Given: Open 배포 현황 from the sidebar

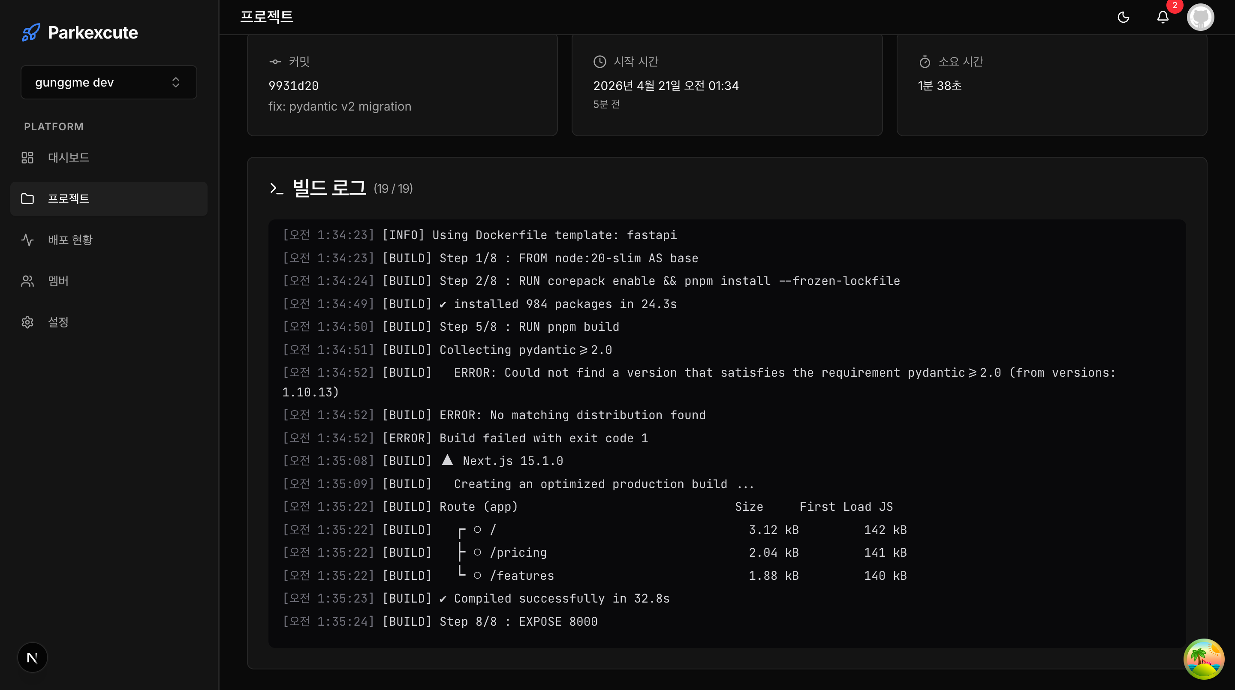Looking at the screenshot, I should click(x=70, y=240).
